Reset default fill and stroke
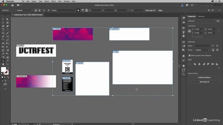Viewport: 223px width, 125px height. [2, 74]
